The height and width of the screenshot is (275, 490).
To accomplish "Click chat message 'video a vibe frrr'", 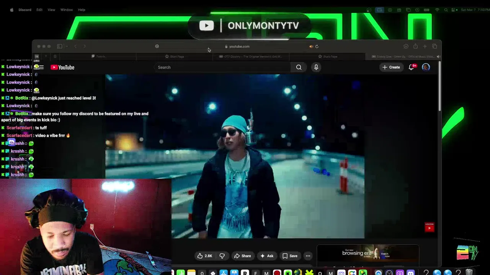I will pos(53,136).
